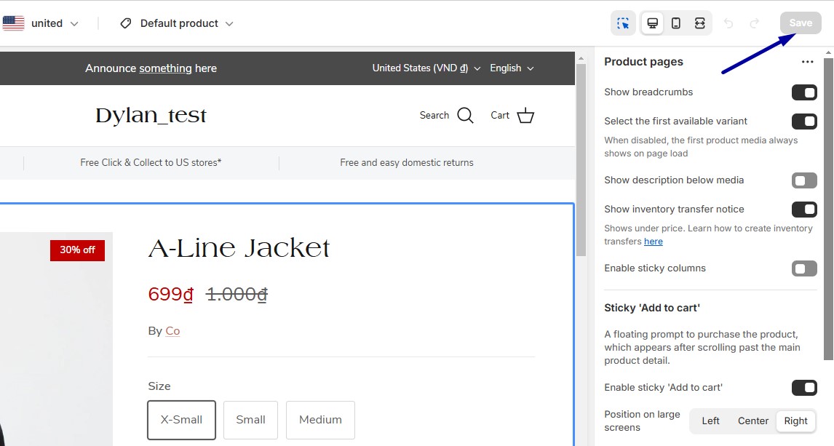Click the Sticky 'Add to cart' heading
The image size is (834, 446).
point(651,308)
